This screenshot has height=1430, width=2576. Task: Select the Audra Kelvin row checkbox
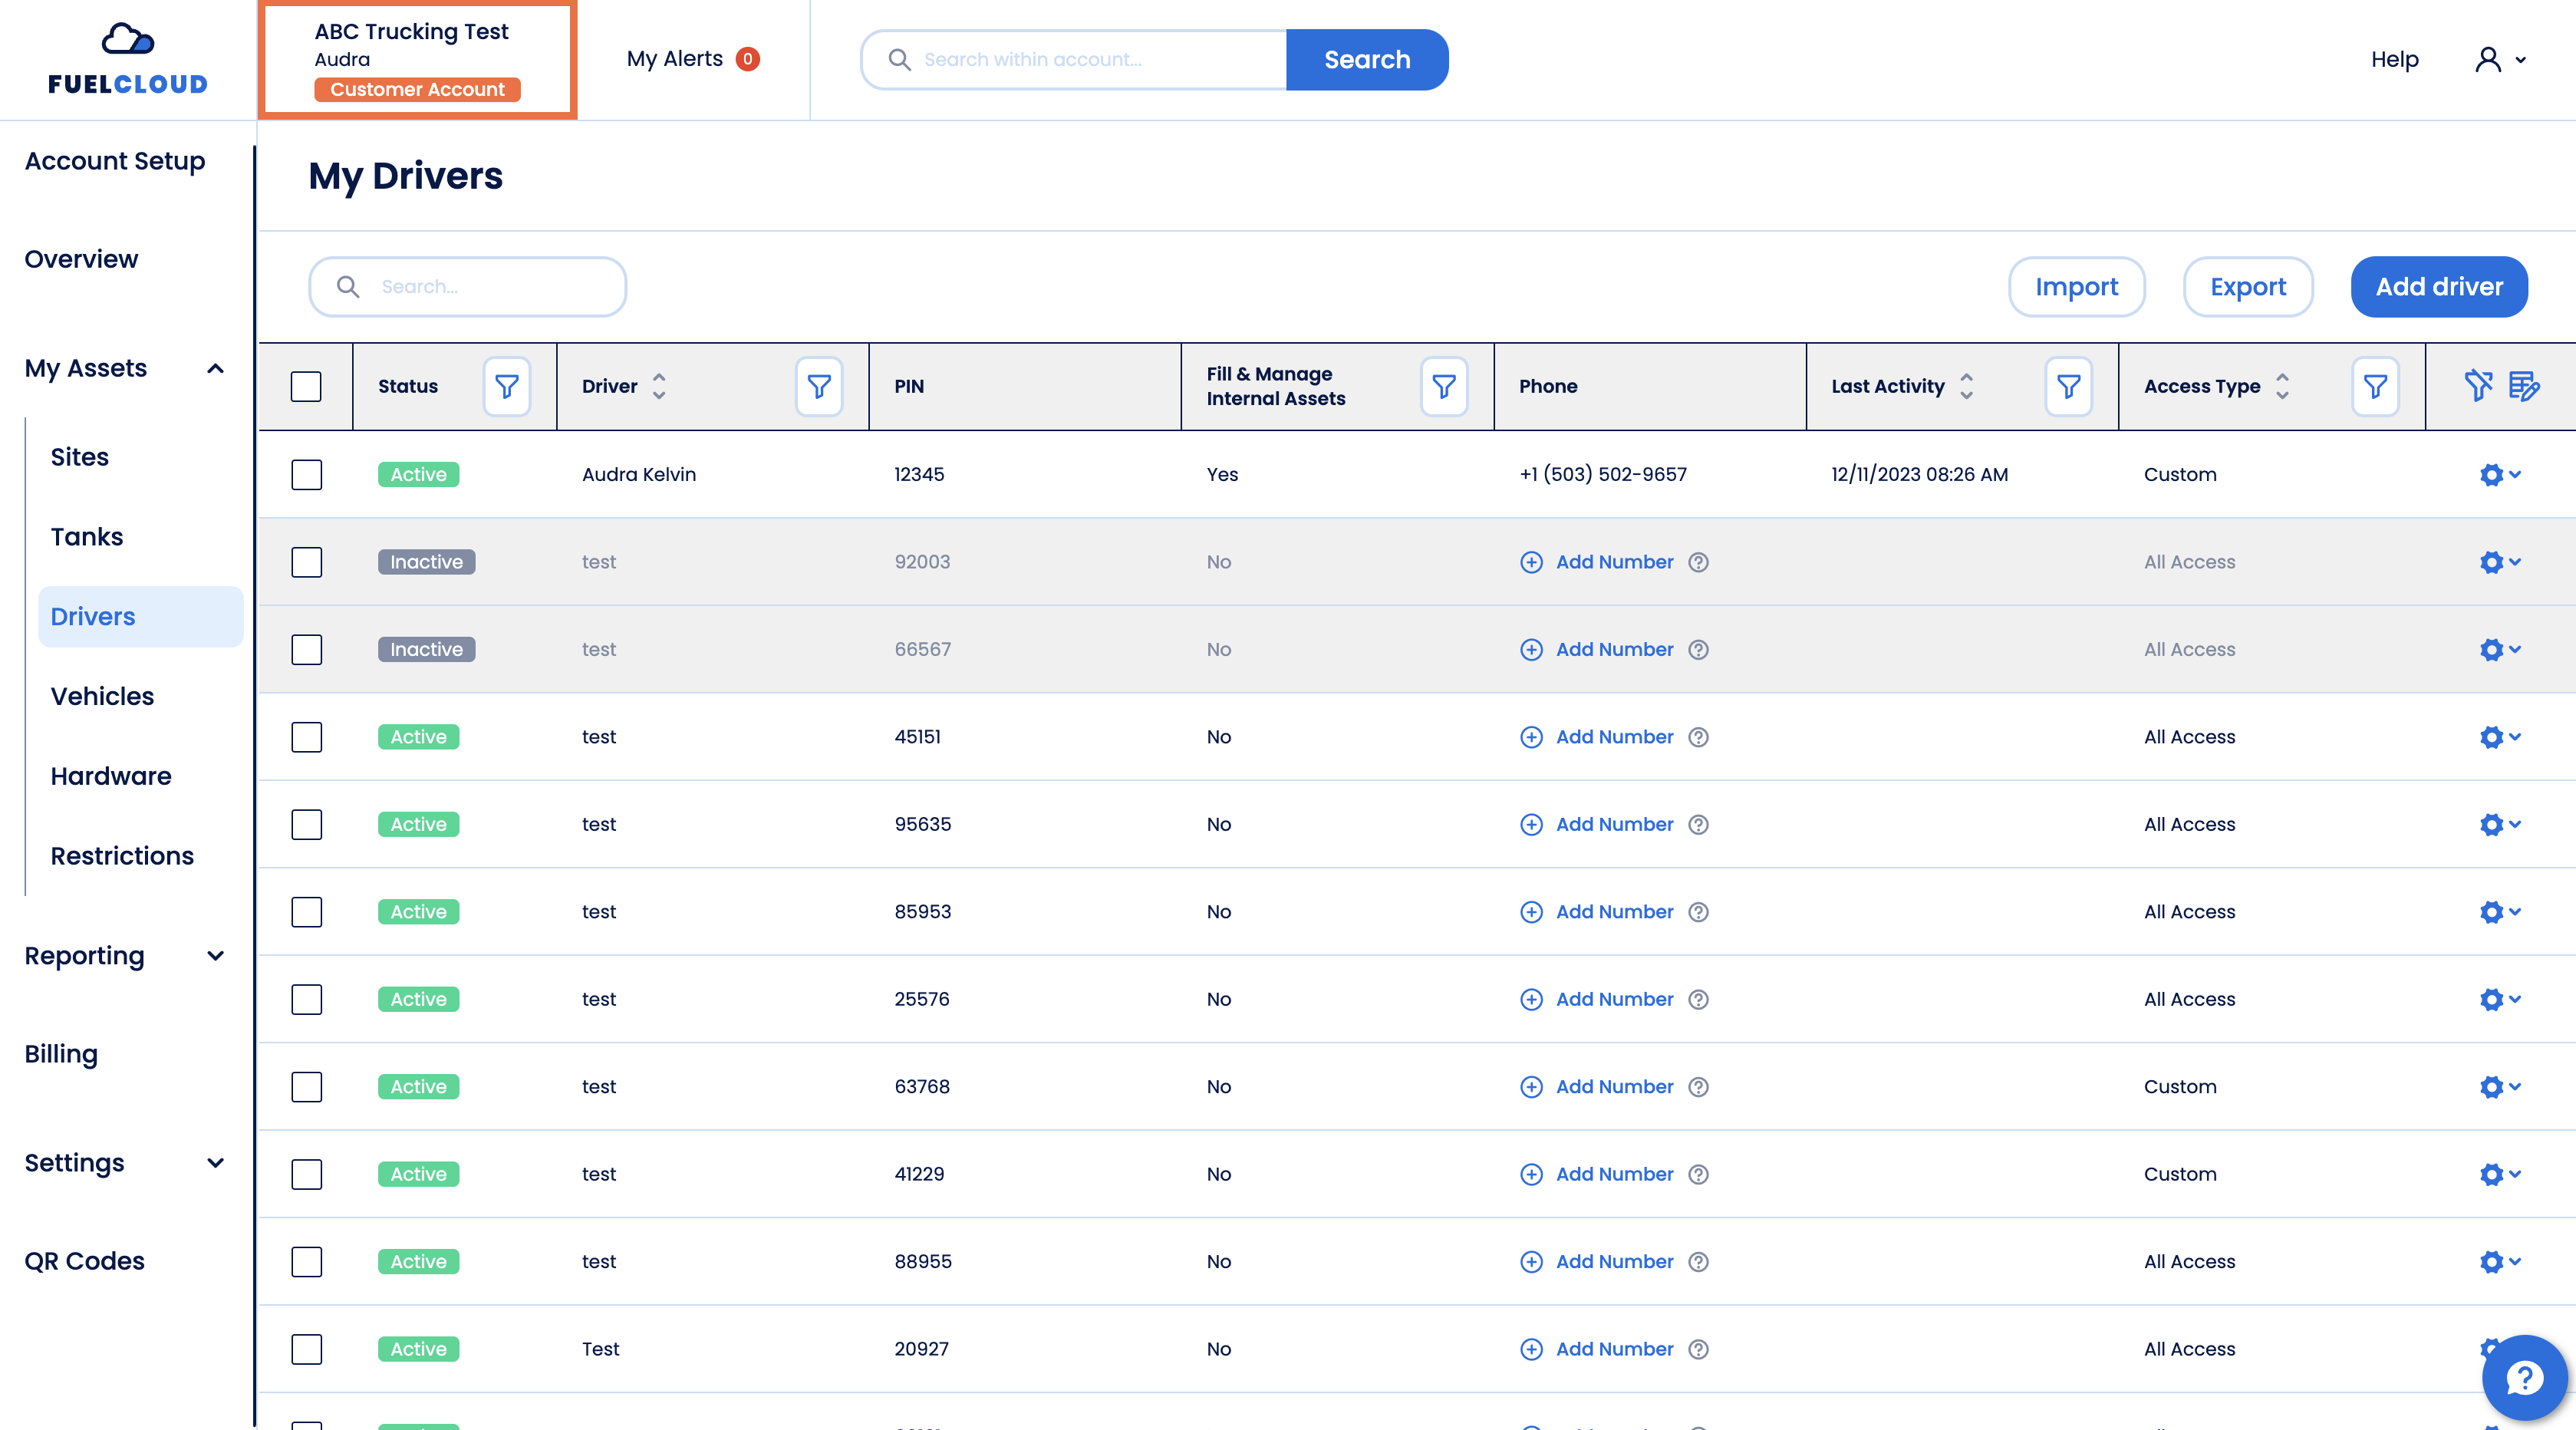click(x=306, y=475)
